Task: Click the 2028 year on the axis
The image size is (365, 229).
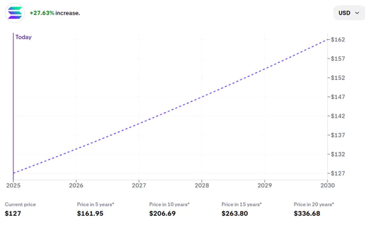Action: pos(202,185)
